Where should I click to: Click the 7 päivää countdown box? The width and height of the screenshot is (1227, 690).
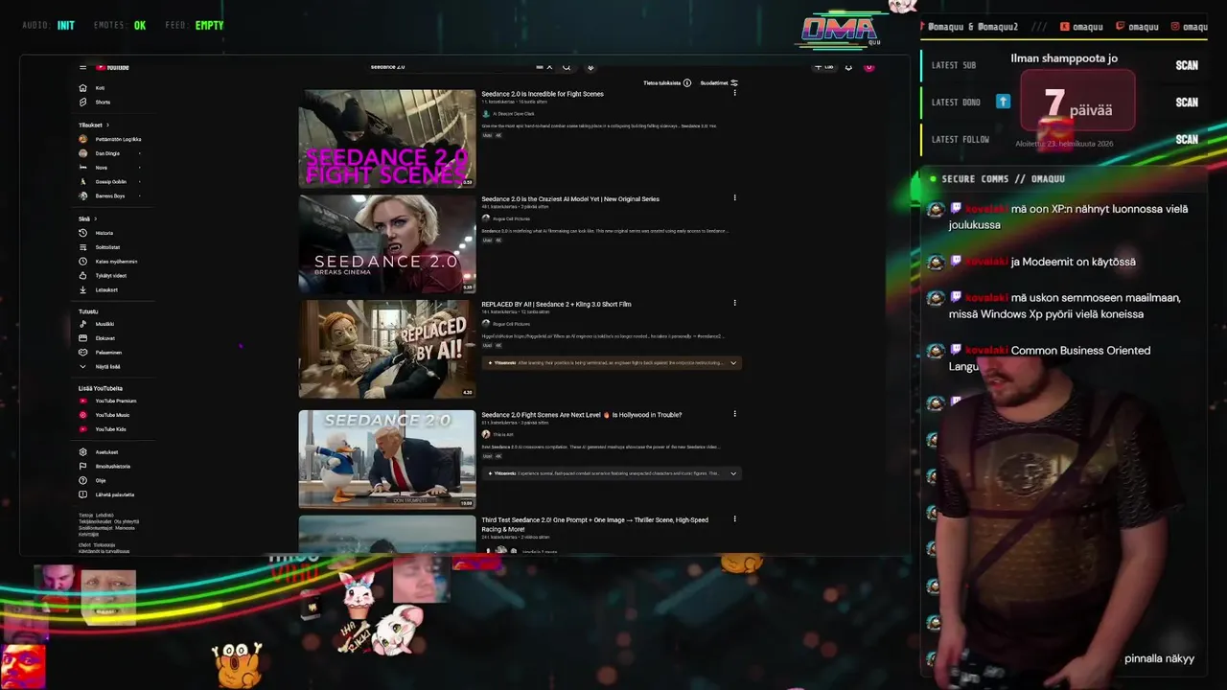(x=1078, y=103)
